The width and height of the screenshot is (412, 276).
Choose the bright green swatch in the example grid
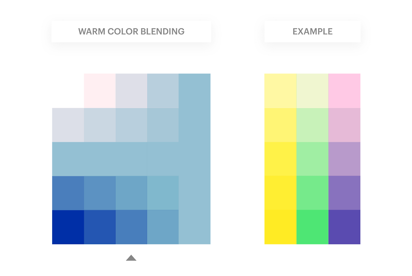click(313, 227)
